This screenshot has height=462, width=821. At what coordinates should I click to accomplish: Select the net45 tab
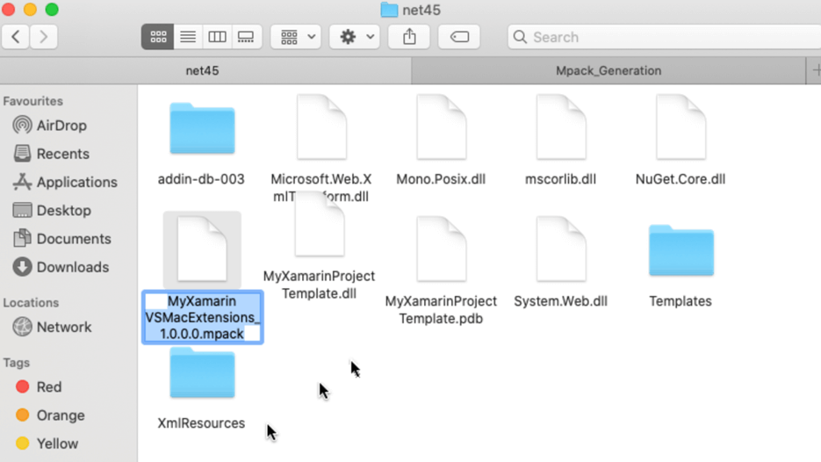pyautogui.click(x=202, y=70)
